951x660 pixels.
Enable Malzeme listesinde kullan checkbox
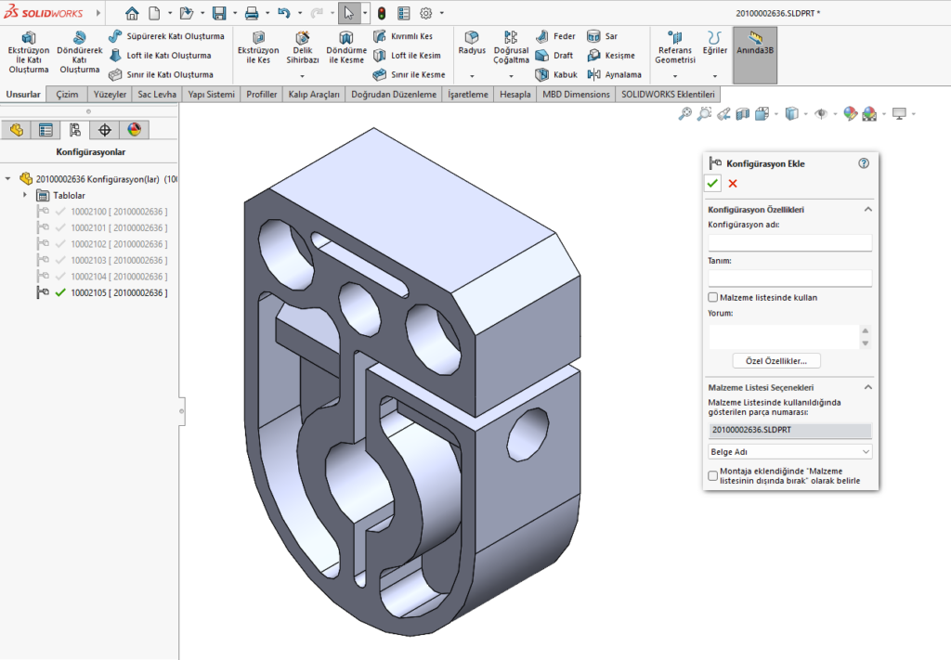[713, 298]
